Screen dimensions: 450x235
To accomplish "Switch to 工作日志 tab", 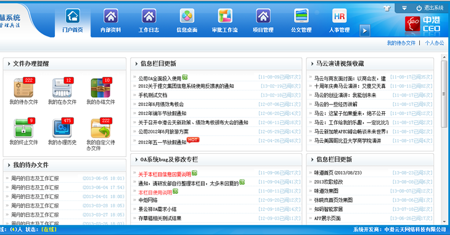I will click(x=149, y=20).
